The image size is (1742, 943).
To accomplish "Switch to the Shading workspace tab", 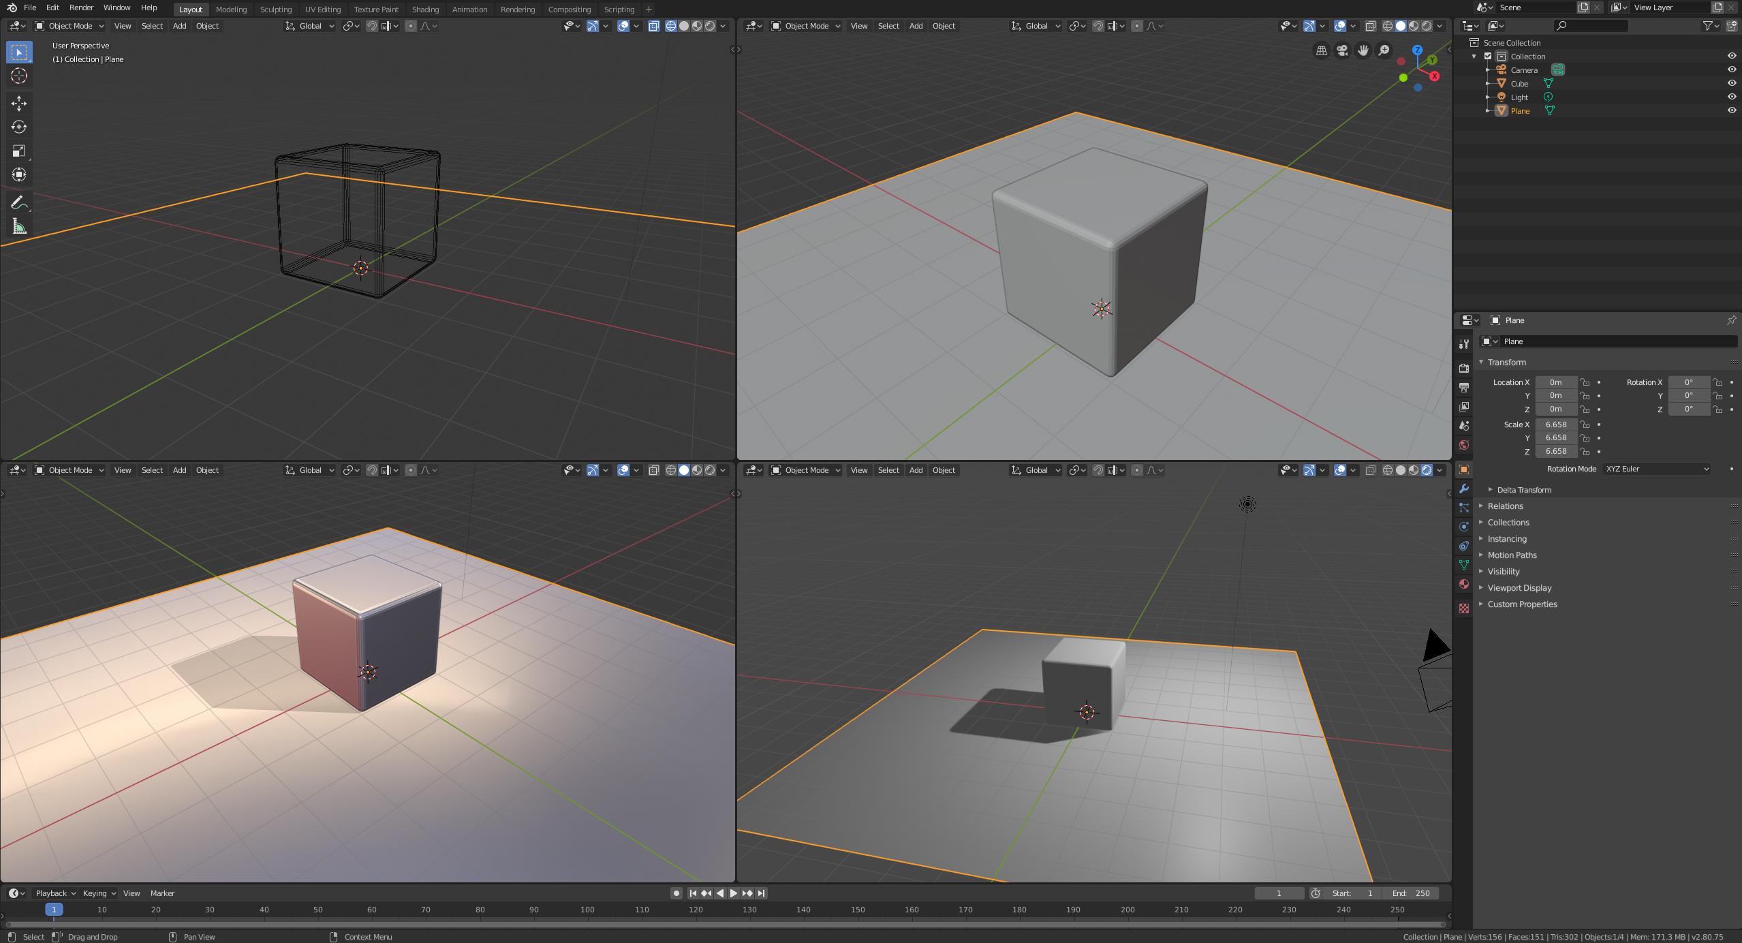I will (x=424, y=9).
